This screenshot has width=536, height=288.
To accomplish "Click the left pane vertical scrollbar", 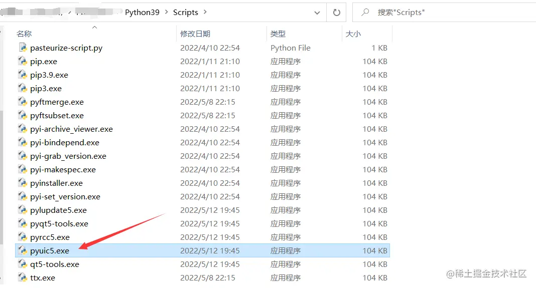I will point(2,177).
